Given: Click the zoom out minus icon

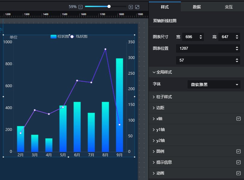Looking at the screenshot, I should coord(80,7).
